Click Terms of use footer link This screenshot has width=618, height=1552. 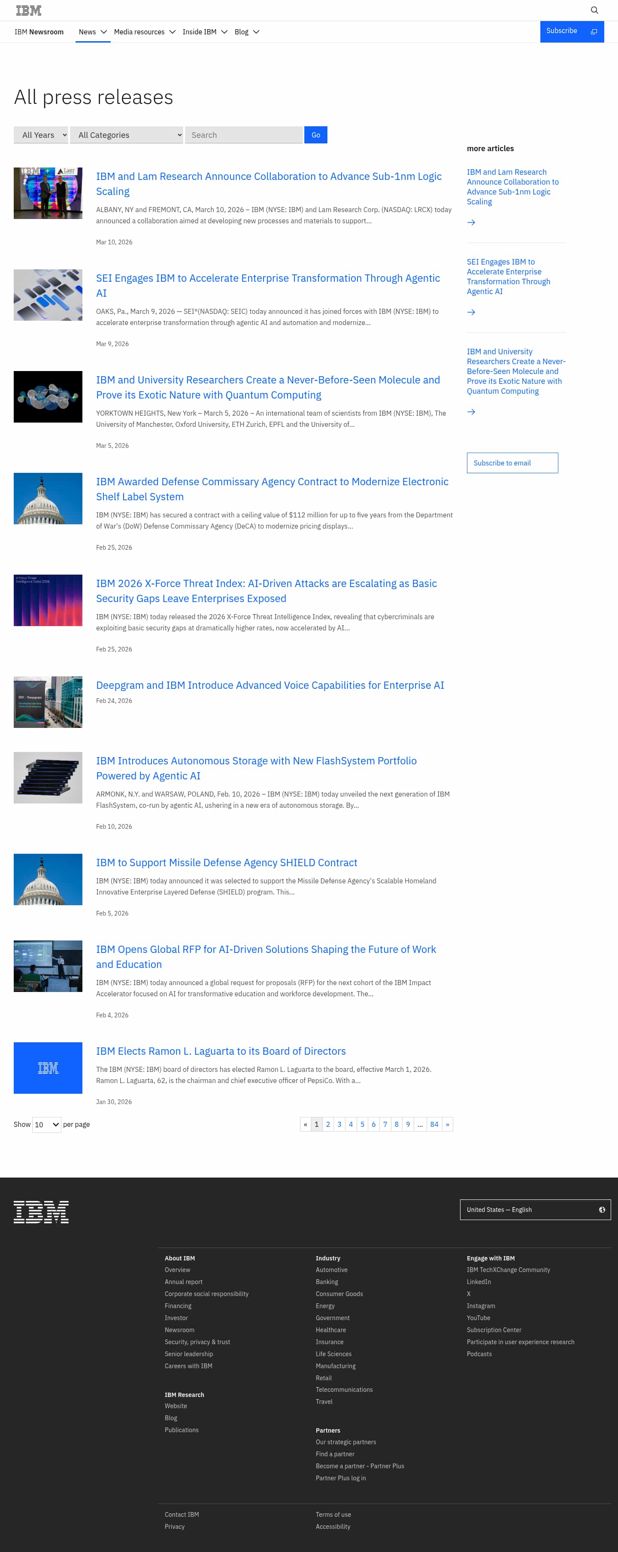point(333,1515)
